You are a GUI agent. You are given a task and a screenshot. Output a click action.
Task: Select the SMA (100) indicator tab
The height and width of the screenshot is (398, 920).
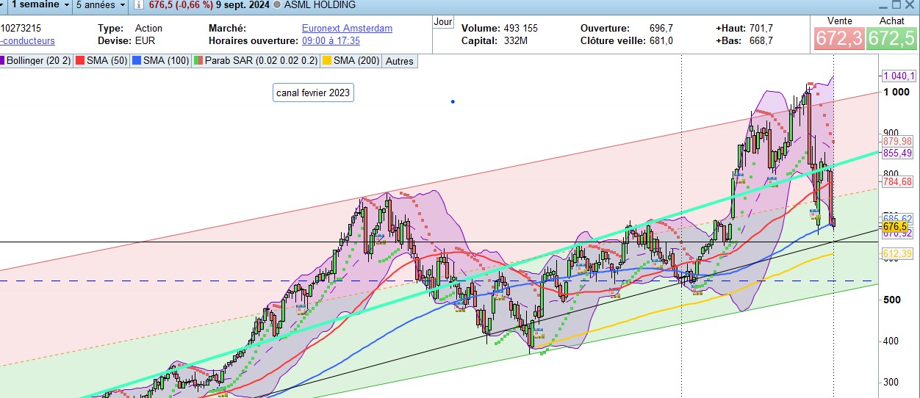(161, 61)
